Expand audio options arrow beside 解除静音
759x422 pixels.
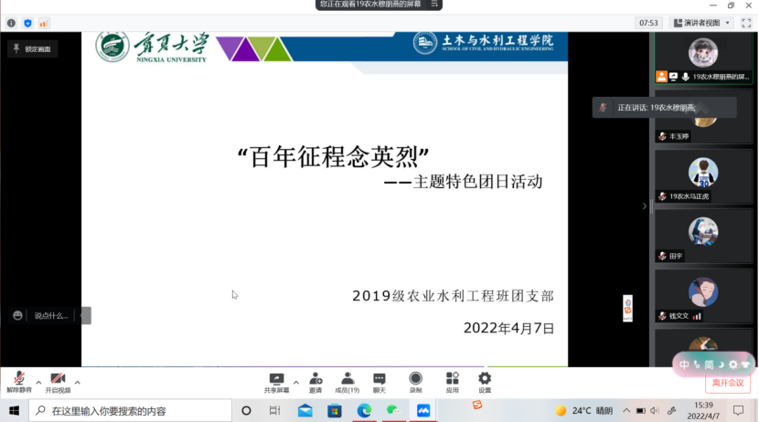[38, 381]
